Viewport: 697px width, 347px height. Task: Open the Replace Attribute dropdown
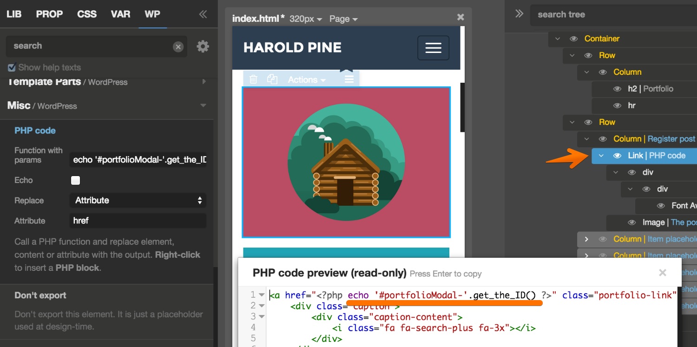(x=138, y=201)
